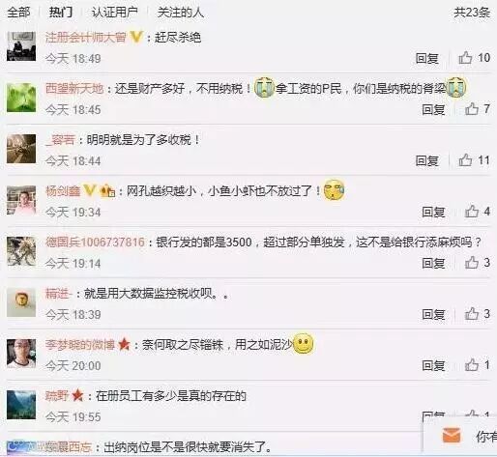Reply to 李梦晓的微博's comment
This screenshot has height=457, width=497.
(433, 365)
